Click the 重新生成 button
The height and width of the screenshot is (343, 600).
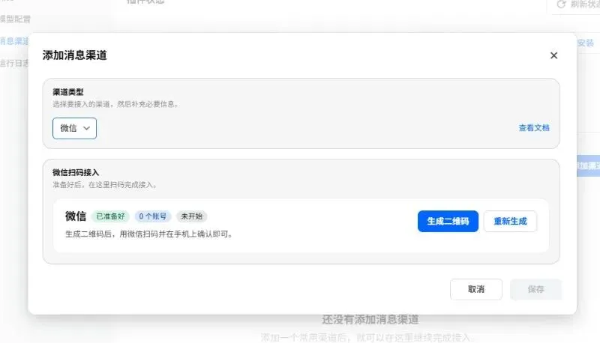pyautogui.click(x=510, y=221)
